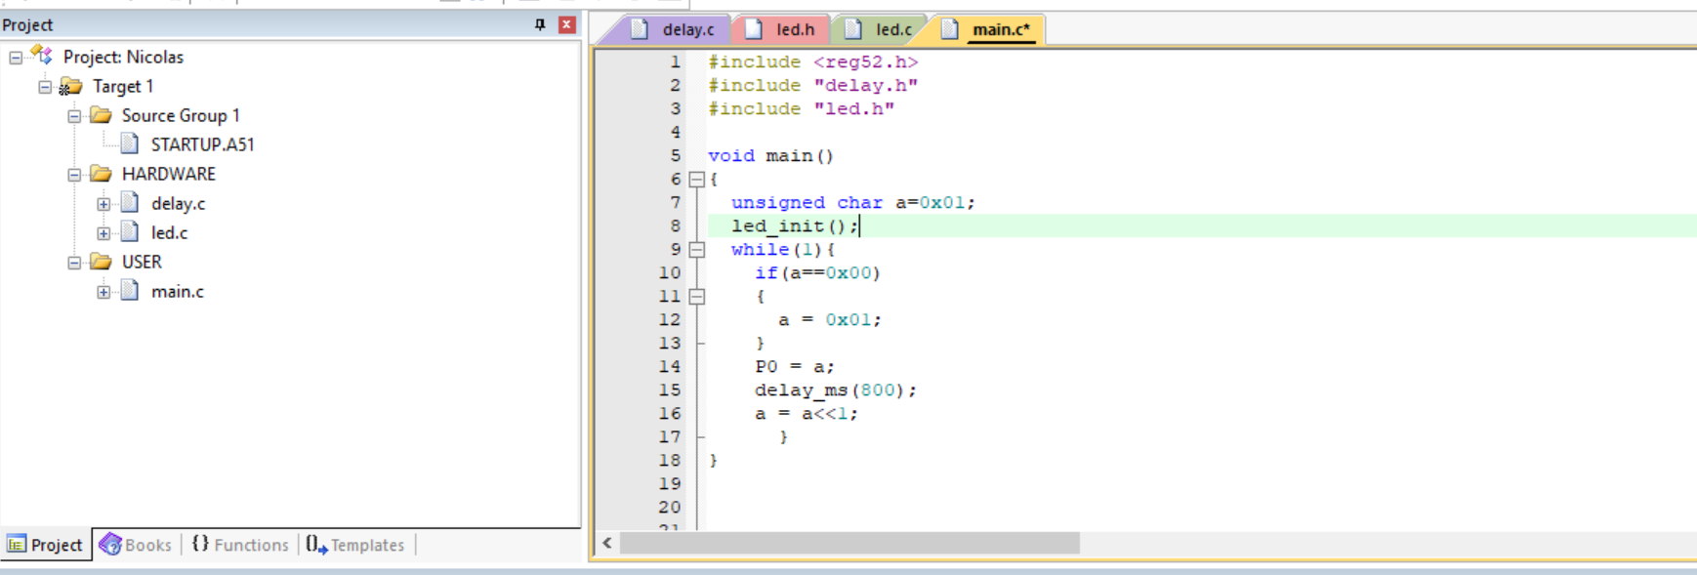This screenshot has width=1697, height=575.
Task: Expand delay.c in the project tree
Action: click(103, 204)
